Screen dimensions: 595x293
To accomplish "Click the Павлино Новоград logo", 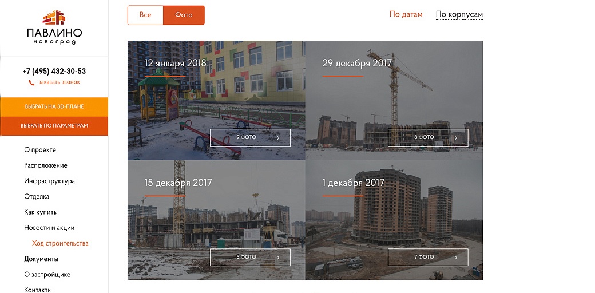I will point(54,27).
